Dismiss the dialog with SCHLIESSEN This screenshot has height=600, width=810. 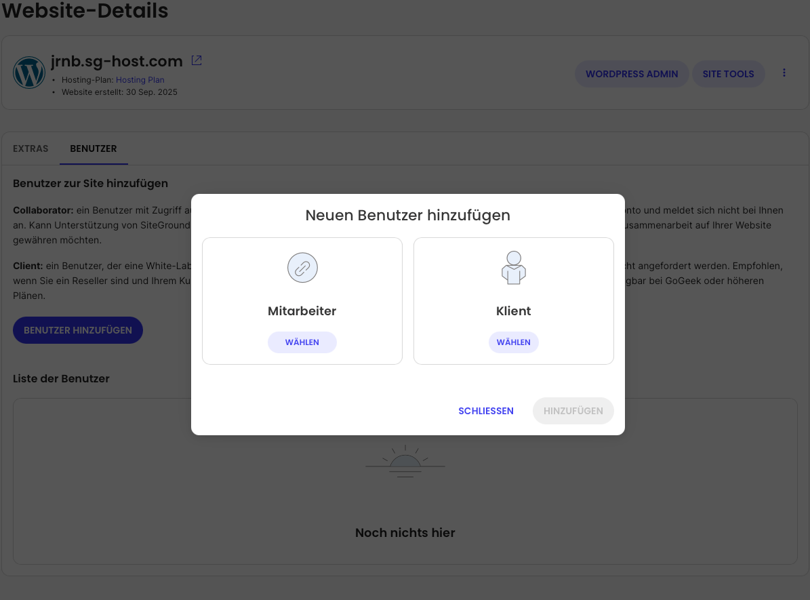pyautogui.click(x=486, y=411)
